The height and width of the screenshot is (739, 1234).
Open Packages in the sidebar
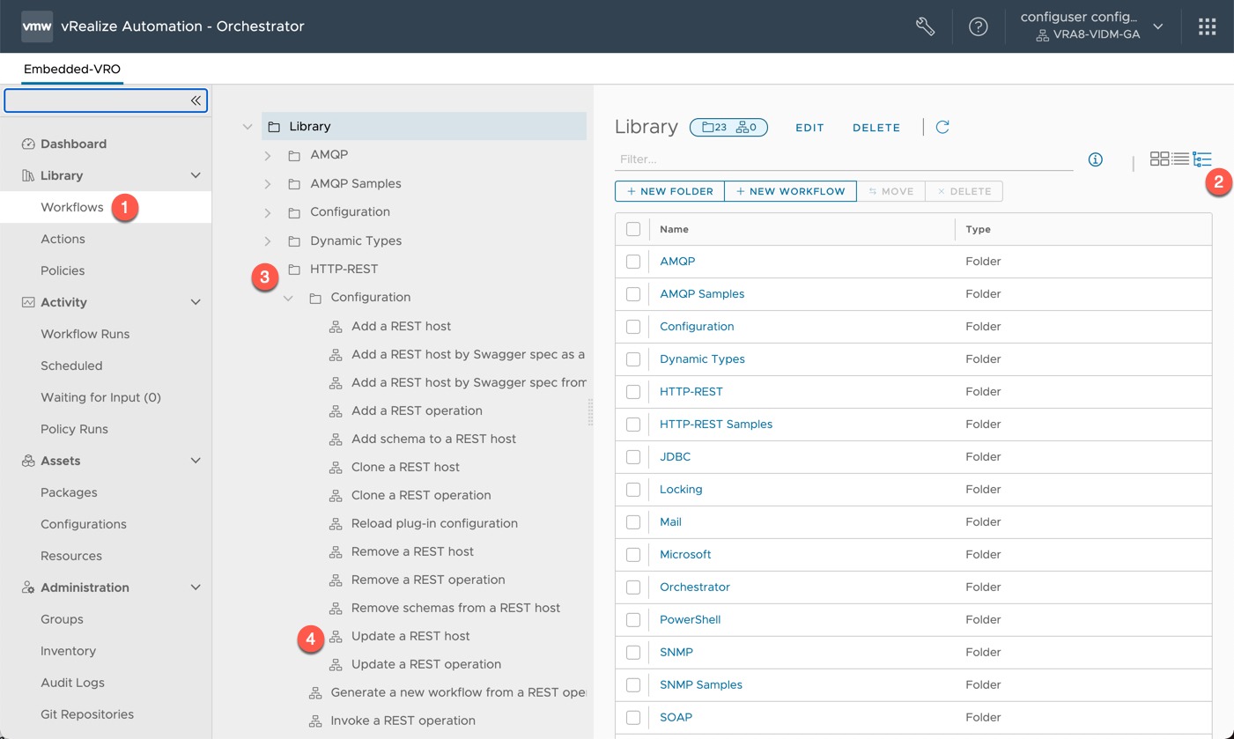click(x=69, y=492)
